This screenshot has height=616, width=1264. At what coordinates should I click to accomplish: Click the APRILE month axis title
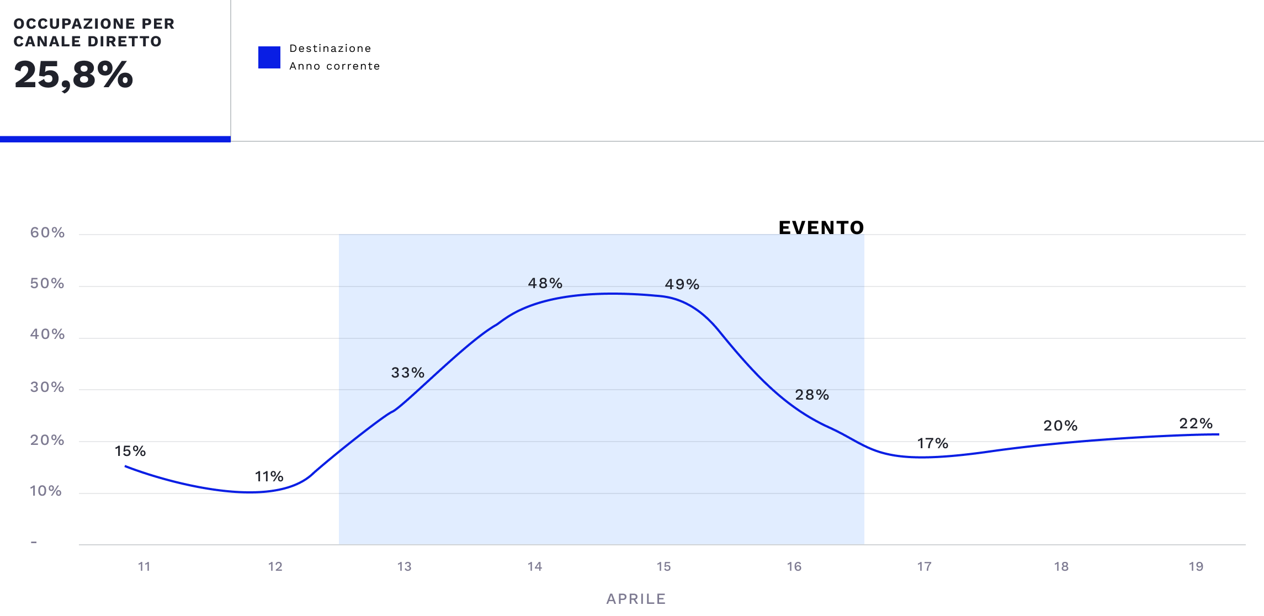click(x=636, y=599)
